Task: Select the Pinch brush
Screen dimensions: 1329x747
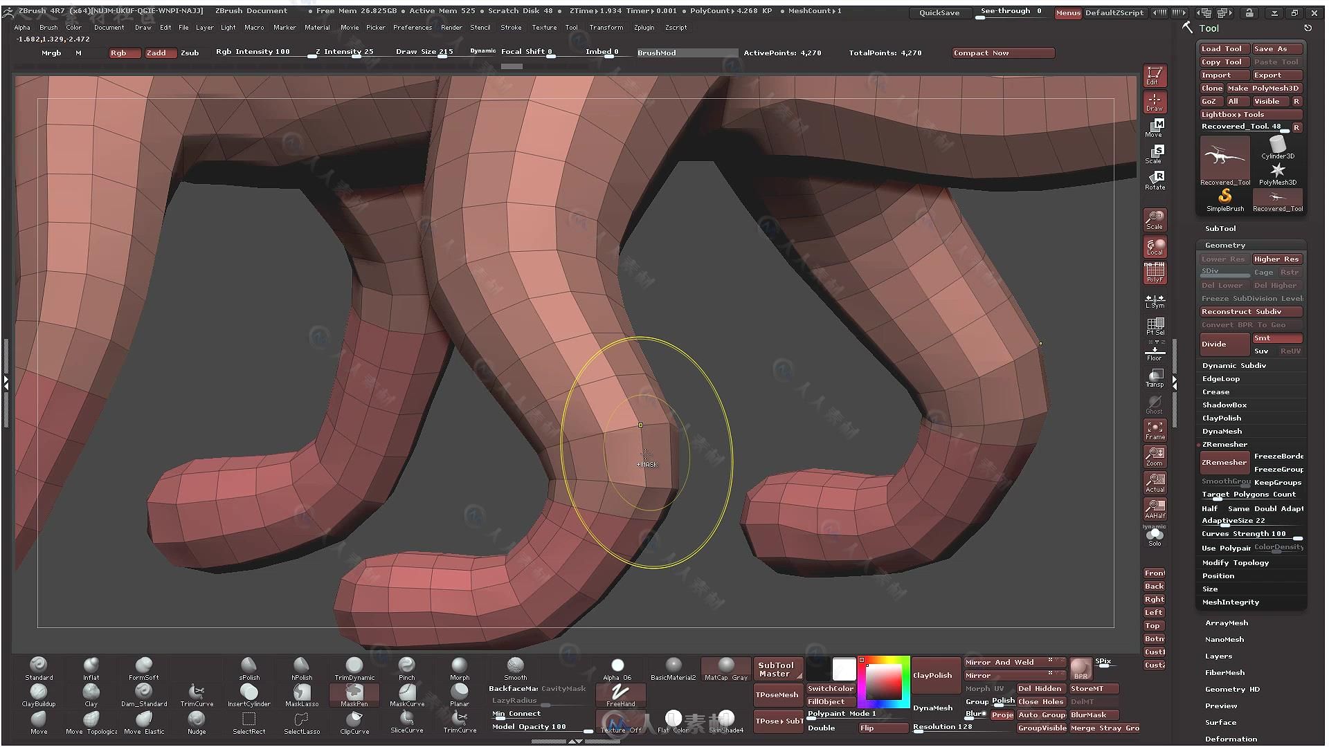Action: pos(407,668)
